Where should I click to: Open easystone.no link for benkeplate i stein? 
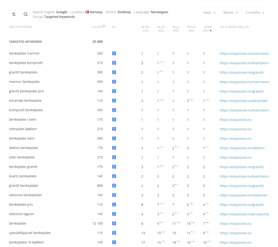[235, 120]
